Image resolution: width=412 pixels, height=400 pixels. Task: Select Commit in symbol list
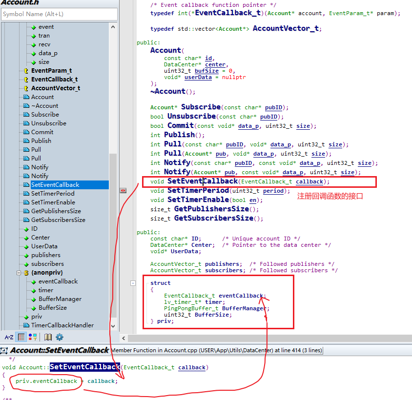[x=42, y=132]
